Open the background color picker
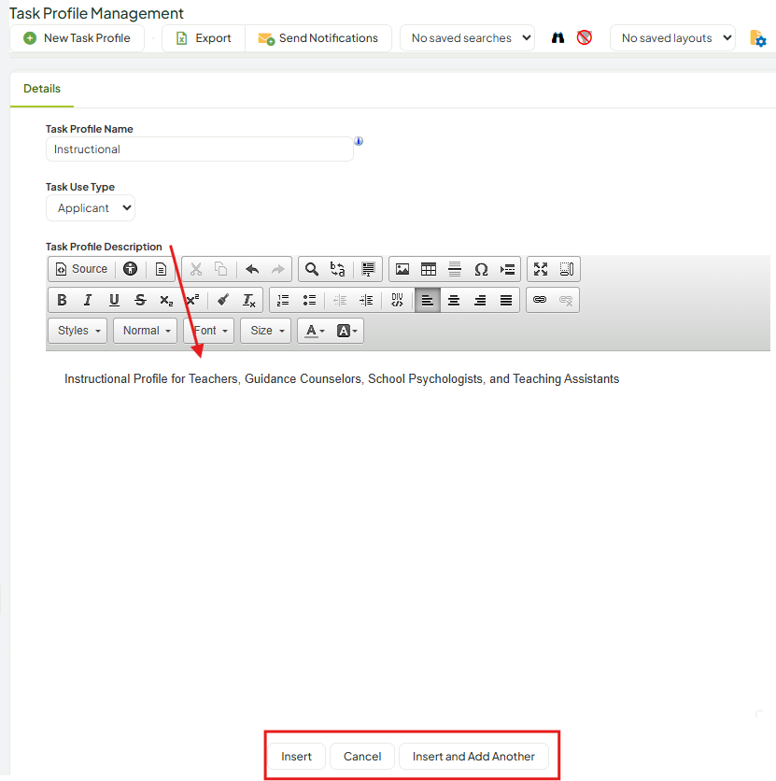The width and height of the screenshot is (776, 781). 347,331
